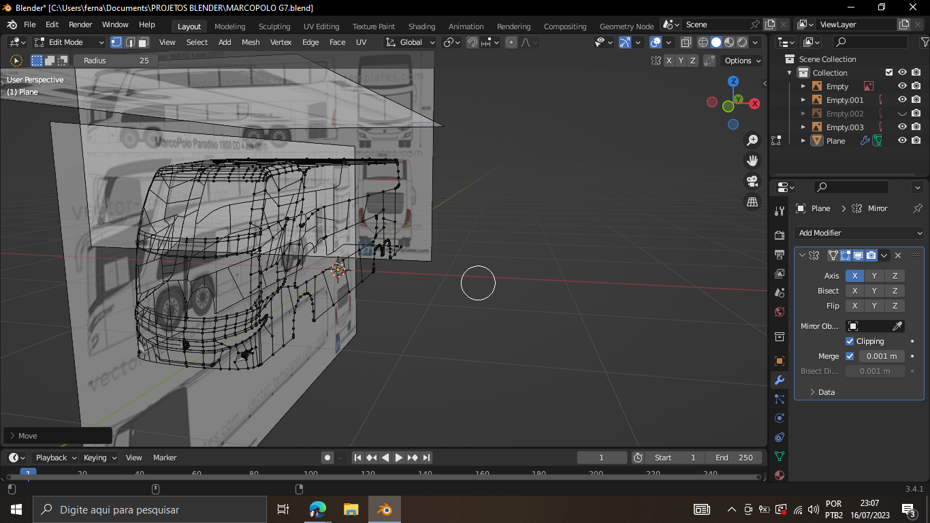Click the pan hand icon in viewport
Image resolution: width=930 pixels, height=523 pixels.
(x=752, y=161)
